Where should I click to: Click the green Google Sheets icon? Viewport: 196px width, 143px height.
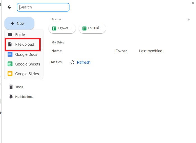point(10,64)
